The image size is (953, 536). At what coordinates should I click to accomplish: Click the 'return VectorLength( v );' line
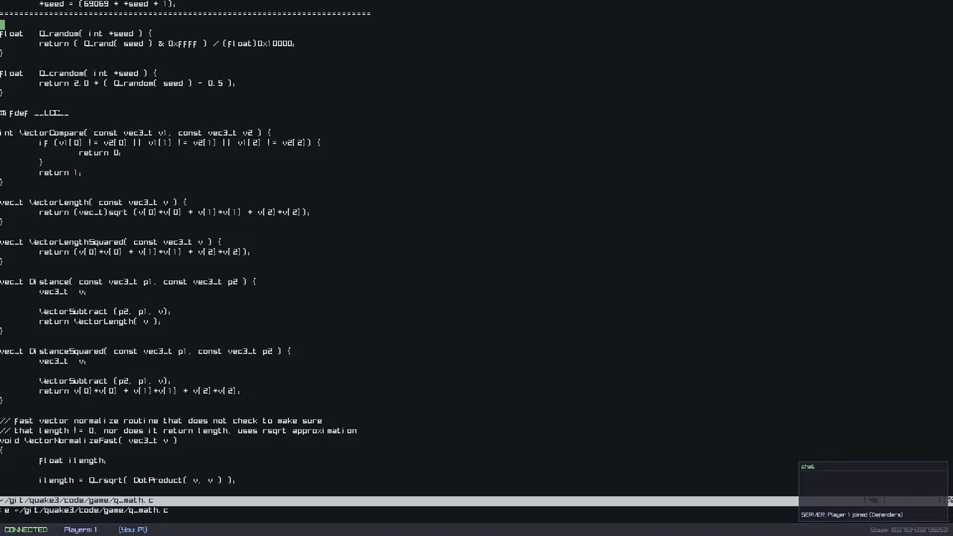point(100,322)
